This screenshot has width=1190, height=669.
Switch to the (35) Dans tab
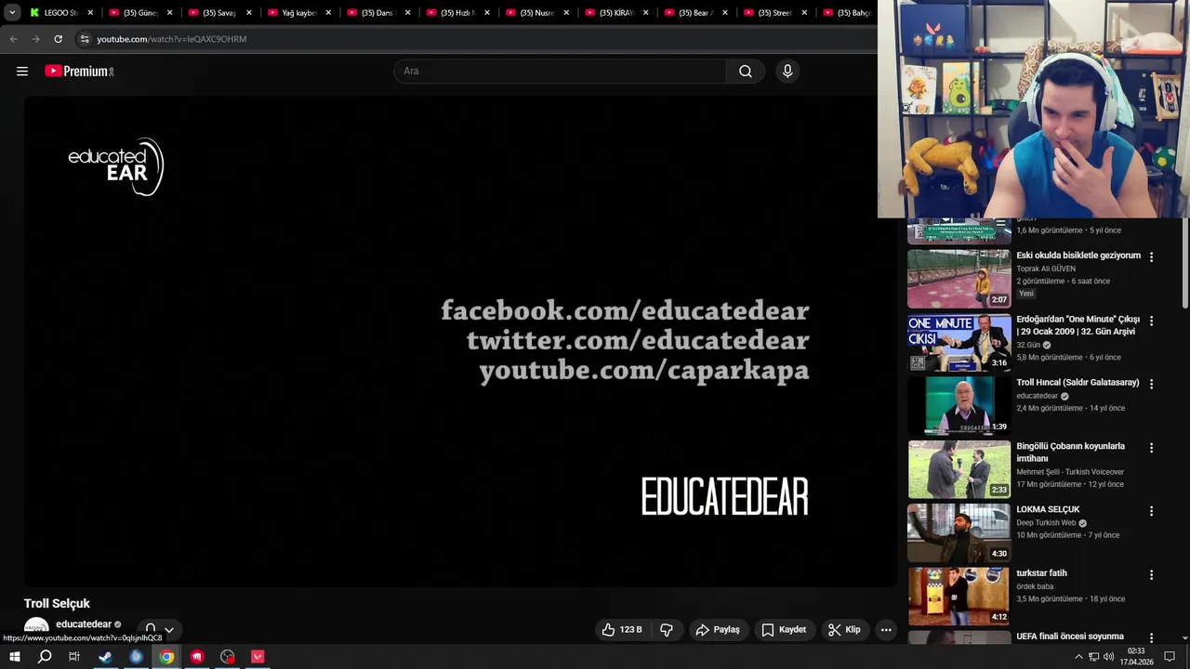tap(378, 13)
